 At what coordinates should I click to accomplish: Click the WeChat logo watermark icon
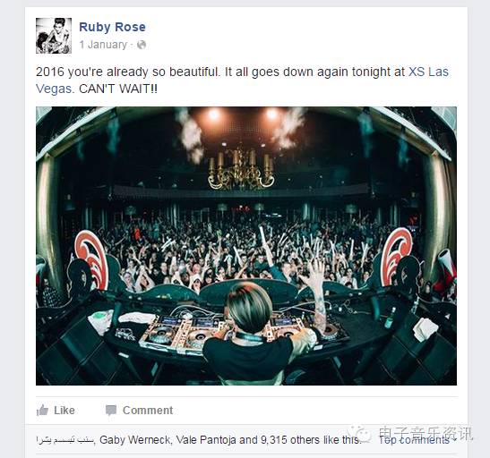(361, 433)
